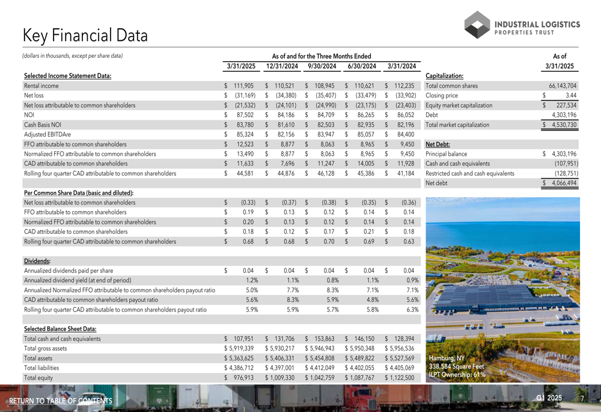Click the Hamburg, NY aerial property photo
Image resolution: width=601 pixels, height=412 pixels.
point(502,290)
